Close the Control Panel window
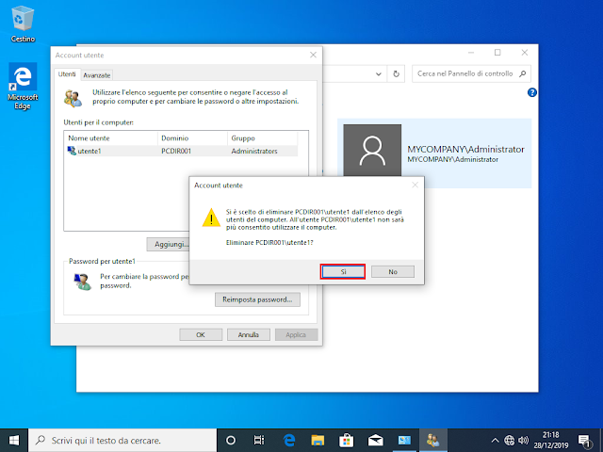 pyautogui.click(x=525, y=53)
